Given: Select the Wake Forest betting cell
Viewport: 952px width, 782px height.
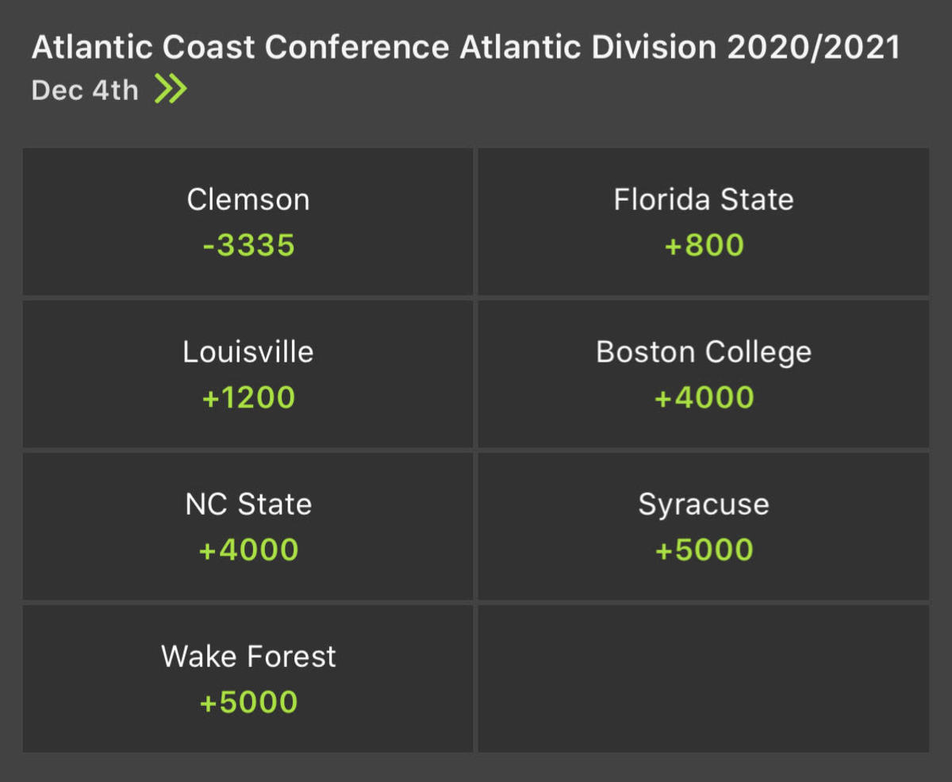Looking at the screenshot, I should pos(248,677).
